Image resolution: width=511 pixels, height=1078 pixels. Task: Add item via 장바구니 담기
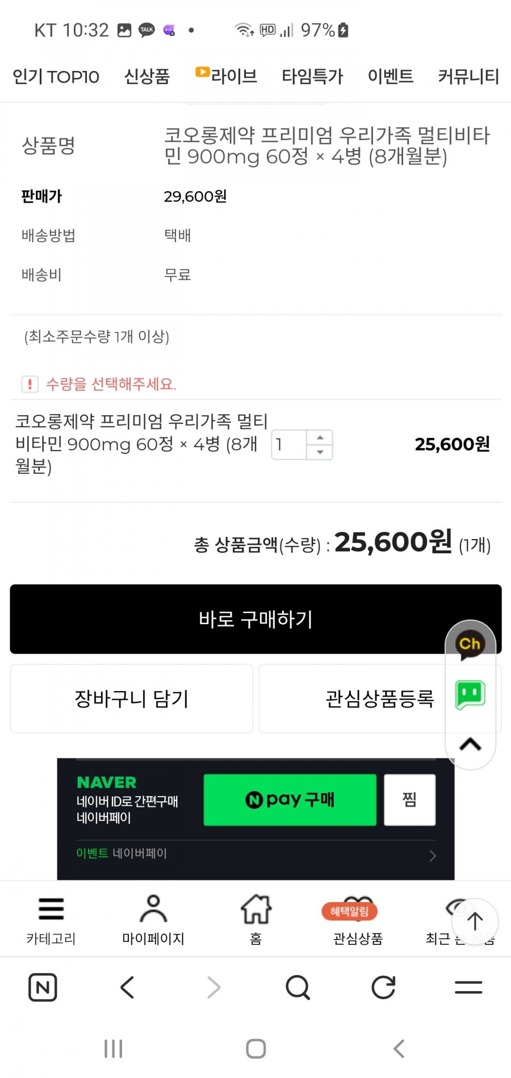(x=132, y=698)
